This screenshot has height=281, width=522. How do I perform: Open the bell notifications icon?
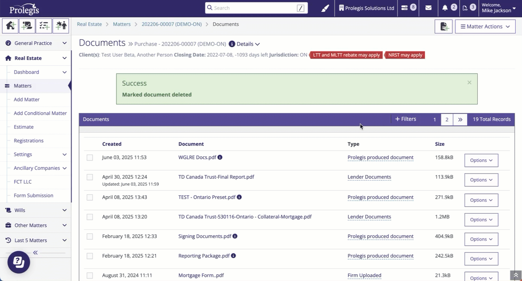tap(445, 8)
